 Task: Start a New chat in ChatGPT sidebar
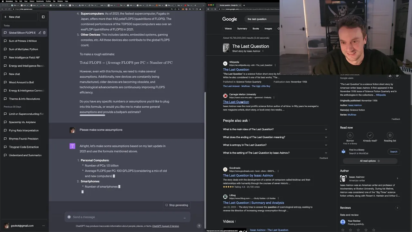point(19,17)
